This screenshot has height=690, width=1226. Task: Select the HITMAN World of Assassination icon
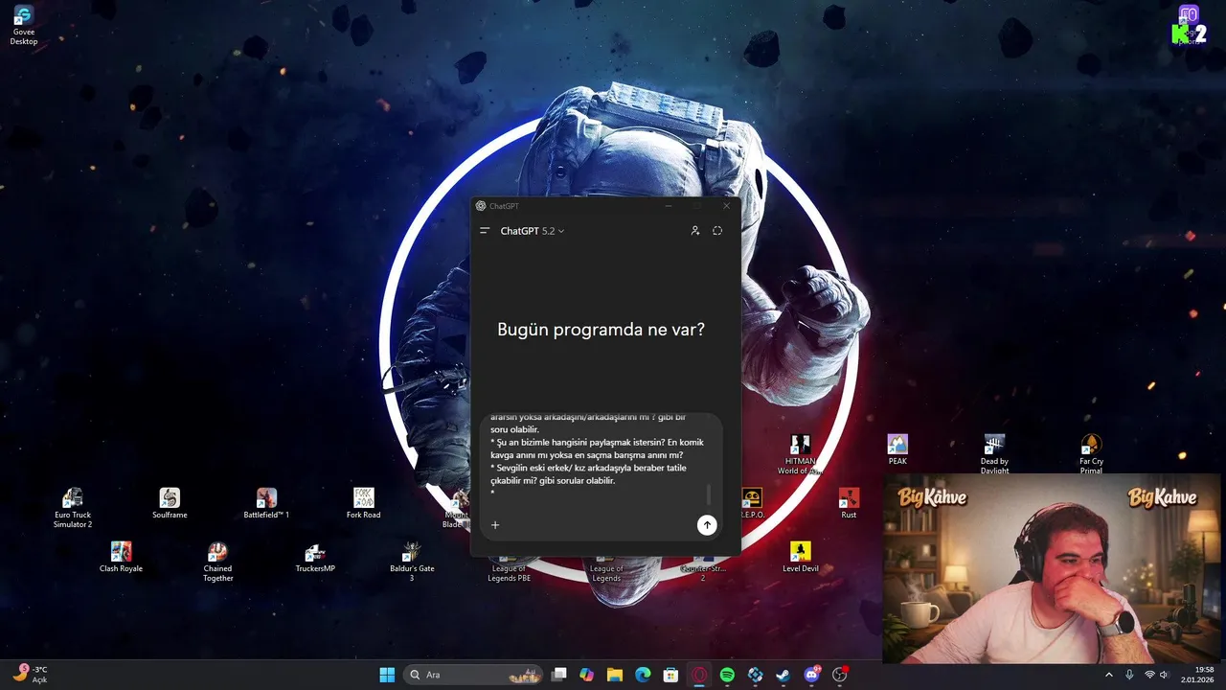pyautogui.click(x=800, y=455)
